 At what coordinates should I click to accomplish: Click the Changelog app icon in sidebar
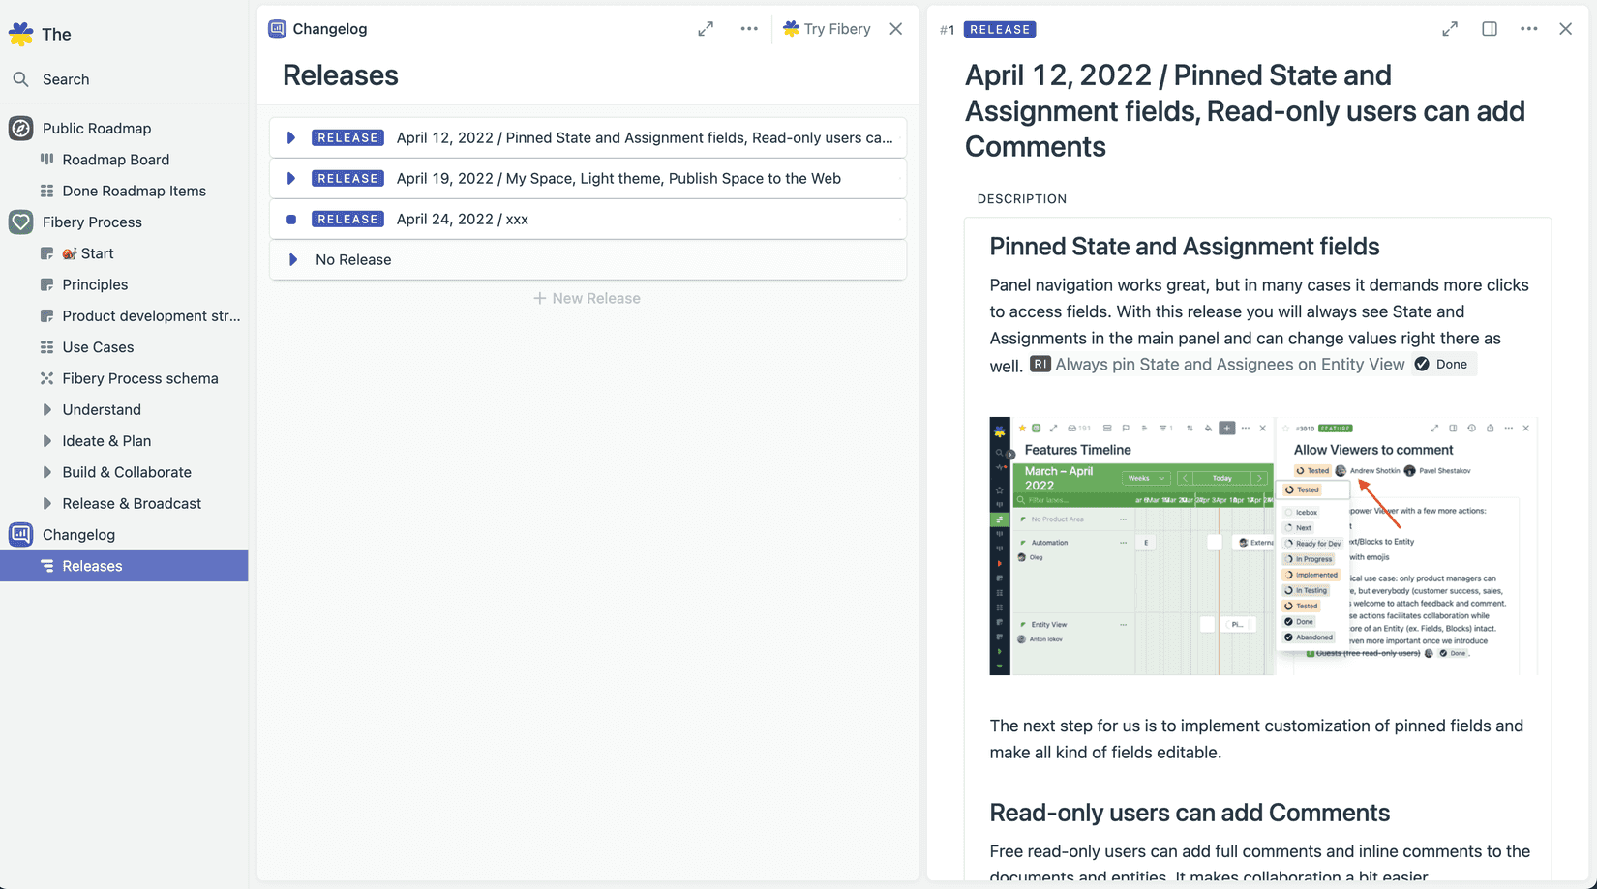[x=20, y=534]
